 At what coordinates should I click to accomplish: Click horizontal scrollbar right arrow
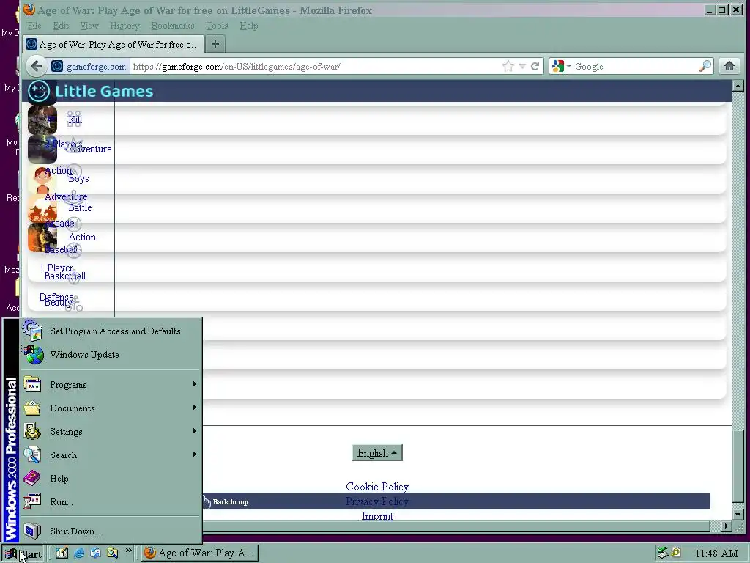(727, 526)
